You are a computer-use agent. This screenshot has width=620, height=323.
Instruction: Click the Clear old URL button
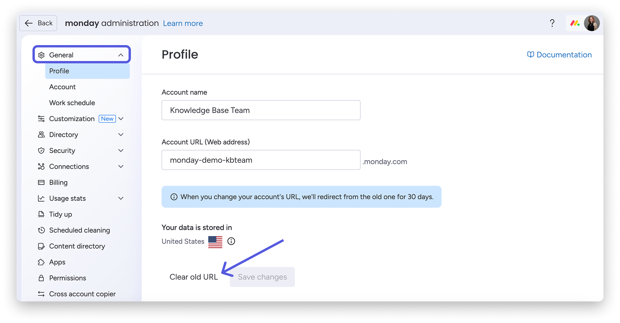click(x=194, y=277)
